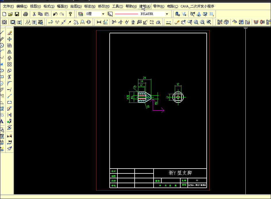
Task: Save the drawing with the floppy disk icon
Action: tap(17, 14)
